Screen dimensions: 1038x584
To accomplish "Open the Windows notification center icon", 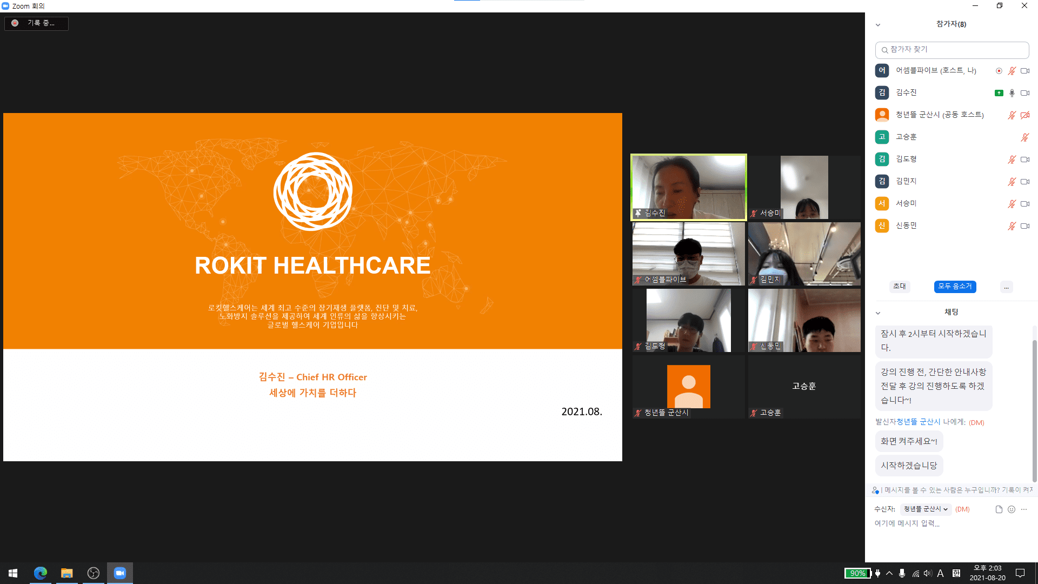I will (x=1020, y=573).
